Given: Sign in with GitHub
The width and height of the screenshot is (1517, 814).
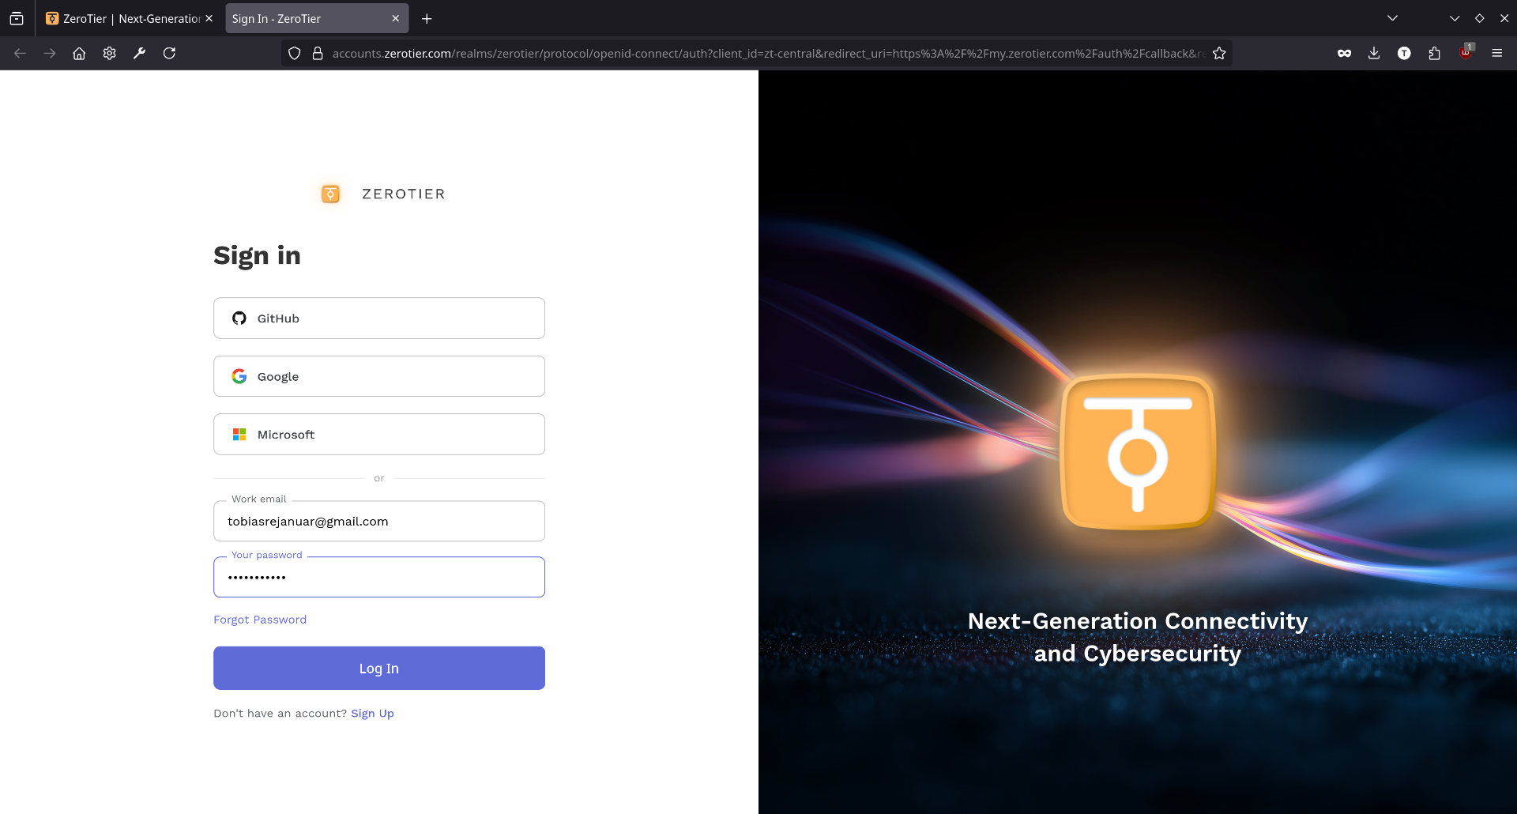Looking at the screenshot, I should [x=379, y=318].
